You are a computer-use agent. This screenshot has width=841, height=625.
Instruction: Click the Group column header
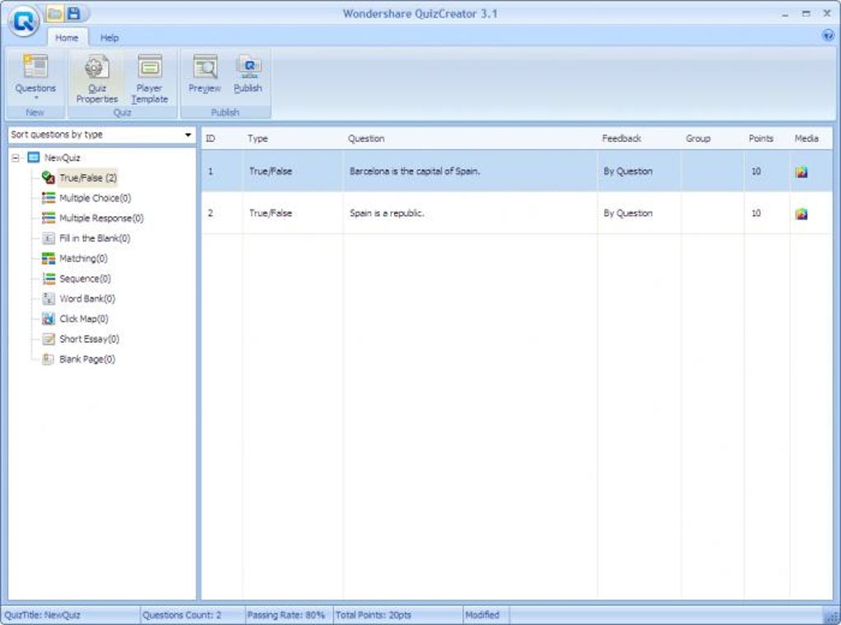coord(698,139)
